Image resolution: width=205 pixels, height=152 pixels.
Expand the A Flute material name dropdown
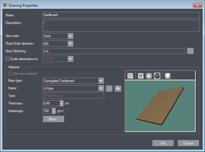click(101, 88)
